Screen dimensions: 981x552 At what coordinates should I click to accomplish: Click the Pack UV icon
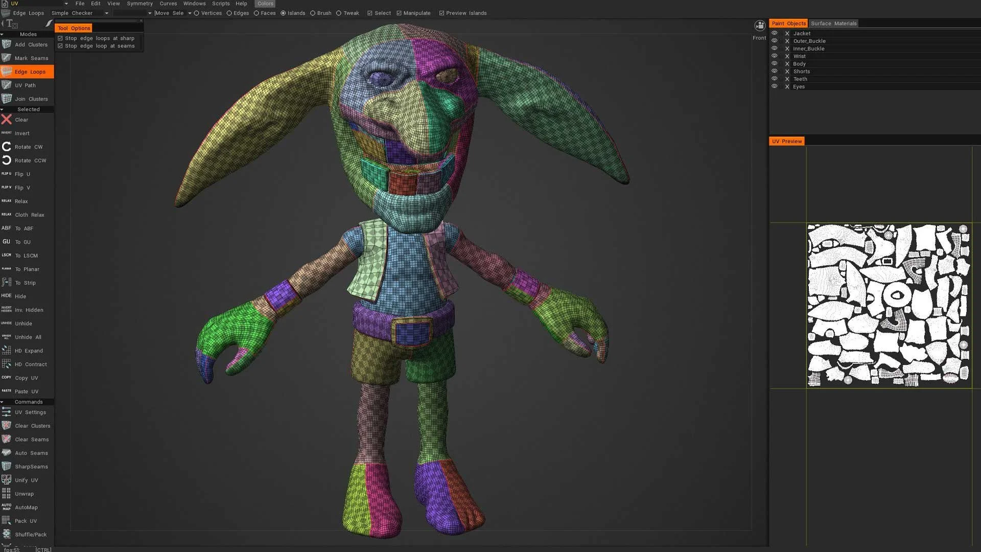click(x=7, y=521)
